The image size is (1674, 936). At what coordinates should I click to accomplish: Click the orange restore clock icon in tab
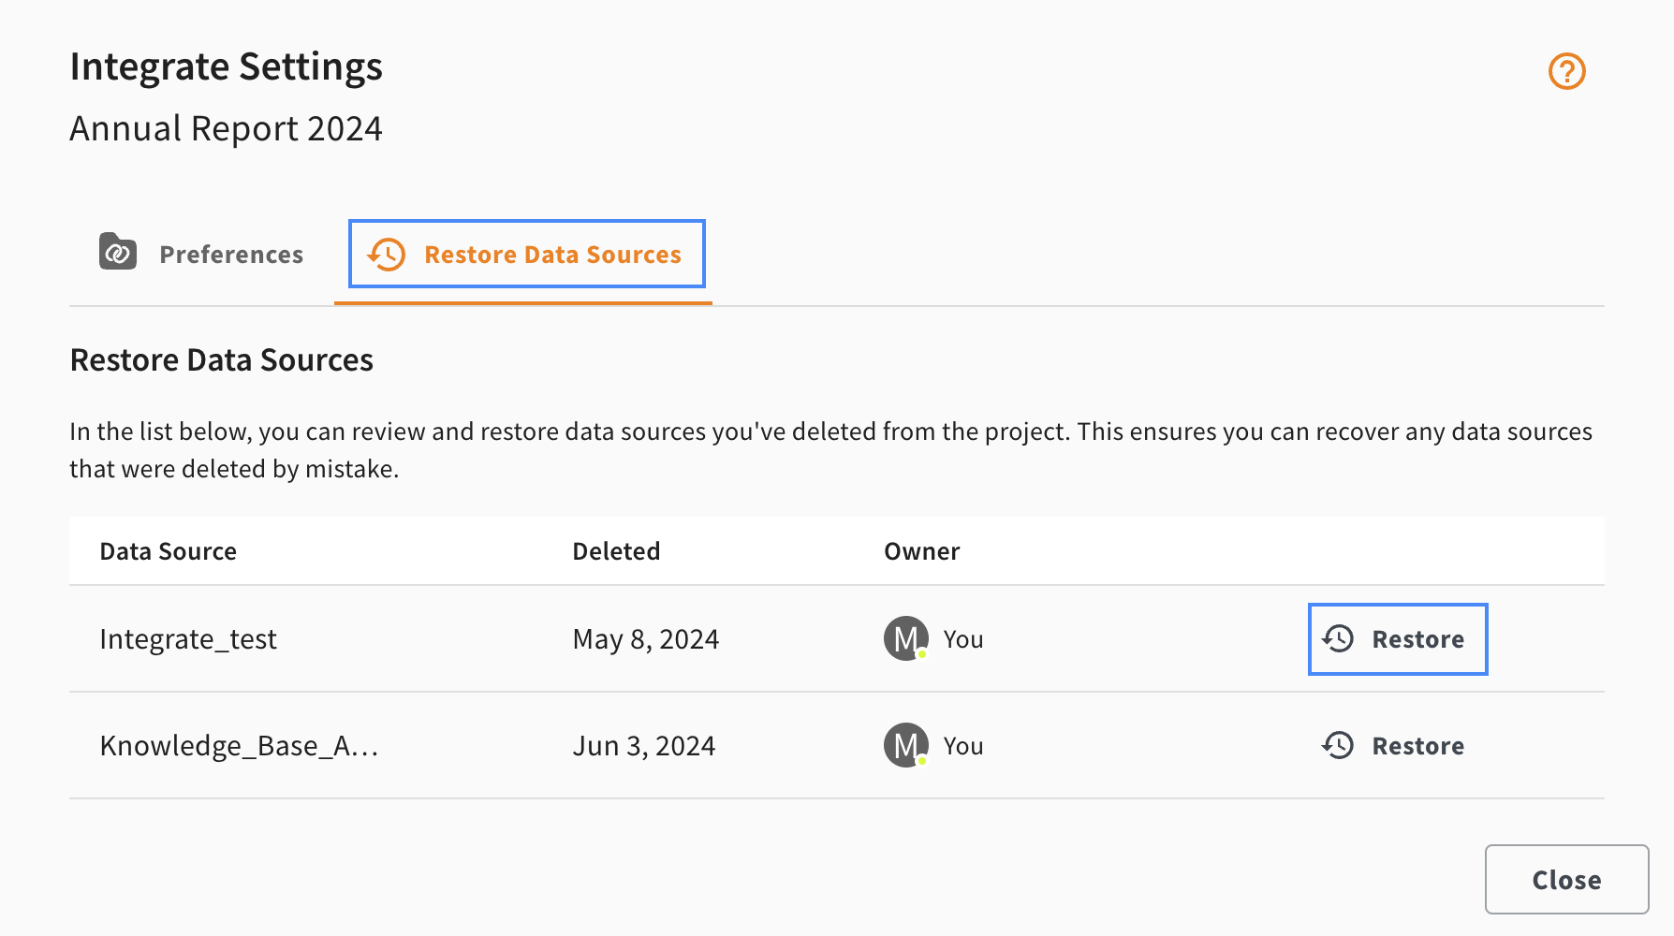click(386, 254)
